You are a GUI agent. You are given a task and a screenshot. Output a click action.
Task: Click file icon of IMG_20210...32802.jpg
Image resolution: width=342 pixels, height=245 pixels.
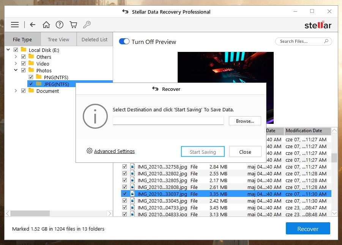(132, 173)
